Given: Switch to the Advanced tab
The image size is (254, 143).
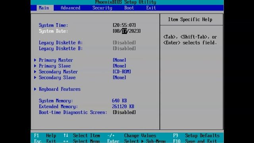Looking at the screenshot, I should click(70, 8).
